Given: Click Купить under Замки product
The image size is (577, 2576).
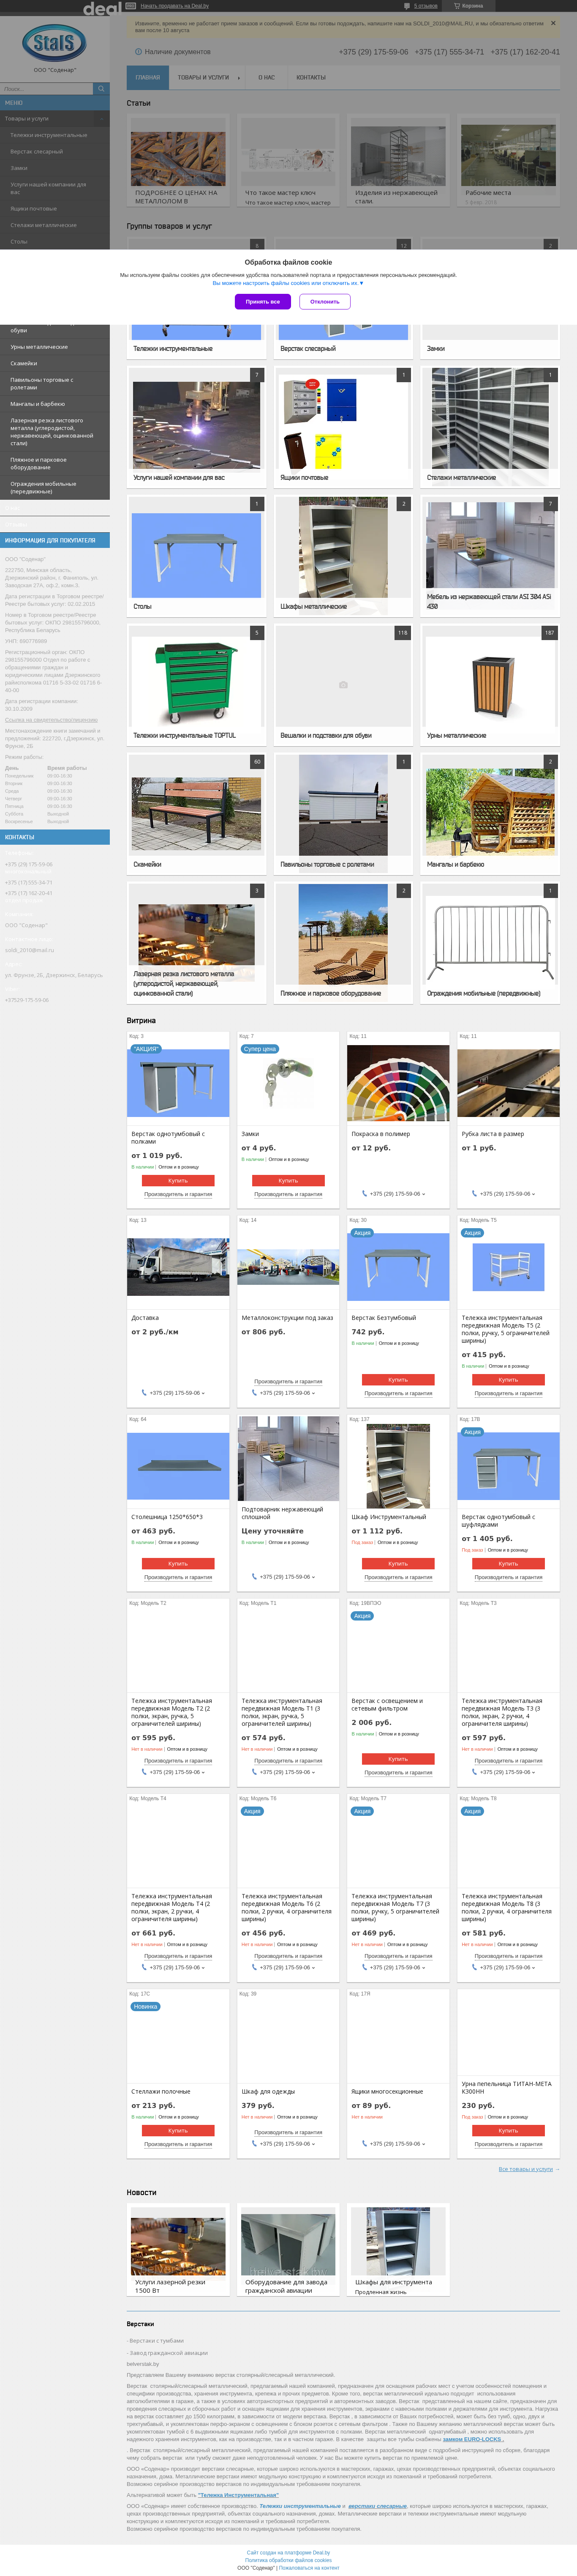Looking at the screenshot, I should [288, 1180].
